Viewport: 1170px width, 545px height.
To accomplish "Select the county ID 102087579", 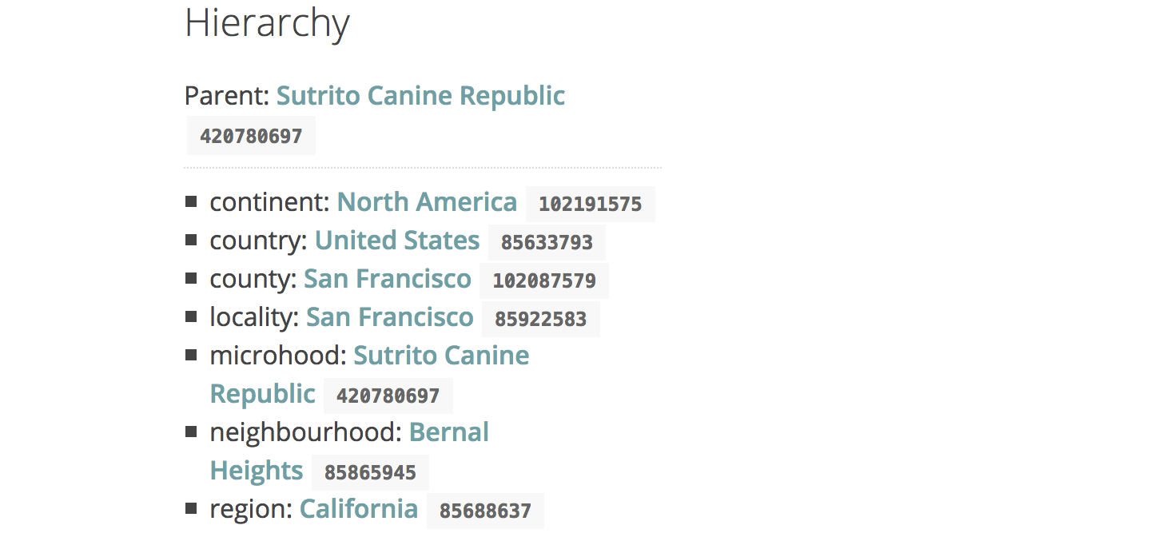I will pos(544,280).
